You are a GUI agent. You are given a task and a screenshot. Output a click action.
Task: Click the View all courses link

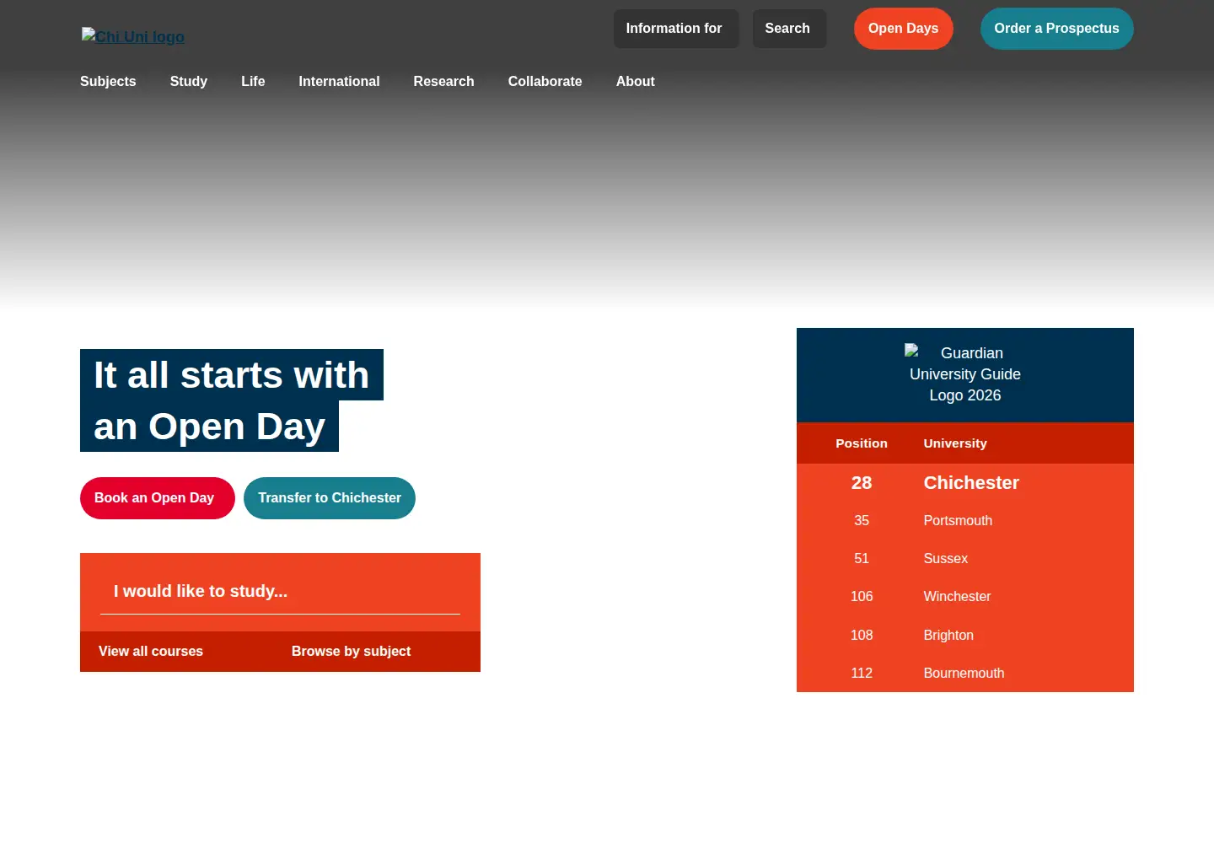pos(151,652)
